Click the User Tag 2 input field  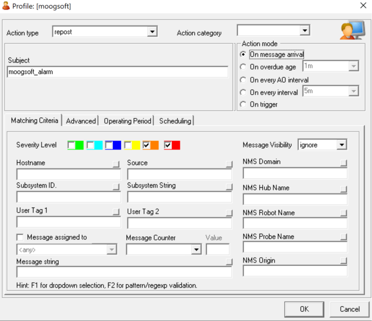tap(179, 223)
